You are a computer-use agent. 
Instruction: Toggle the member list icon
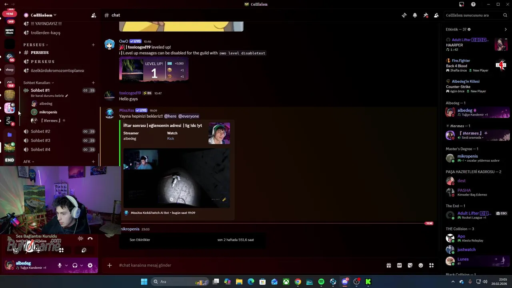pyautogui.click(x=436, y=15)
